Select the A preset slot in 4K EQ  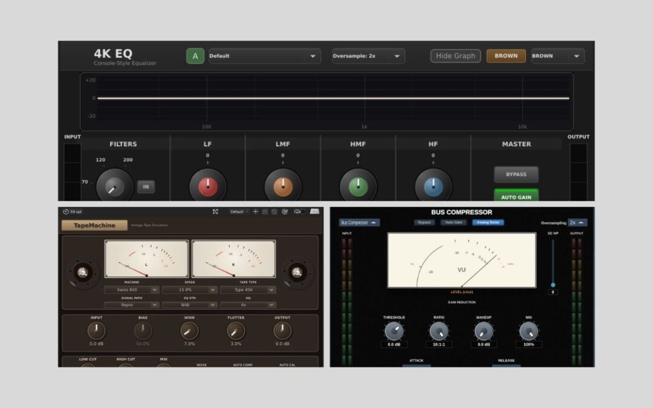pyautogui.click(x=195, y=56)
